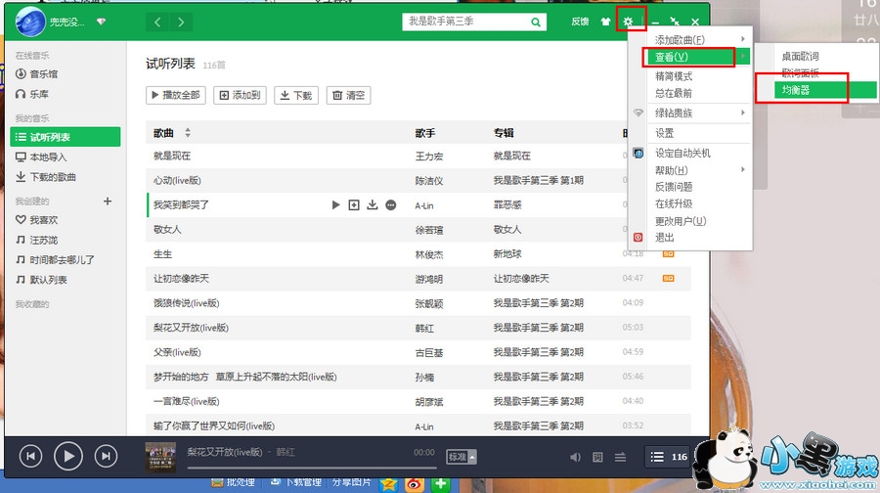Click the 播放全部 button
This screenshot has width=880, height=493.
(x=175, y=95)
